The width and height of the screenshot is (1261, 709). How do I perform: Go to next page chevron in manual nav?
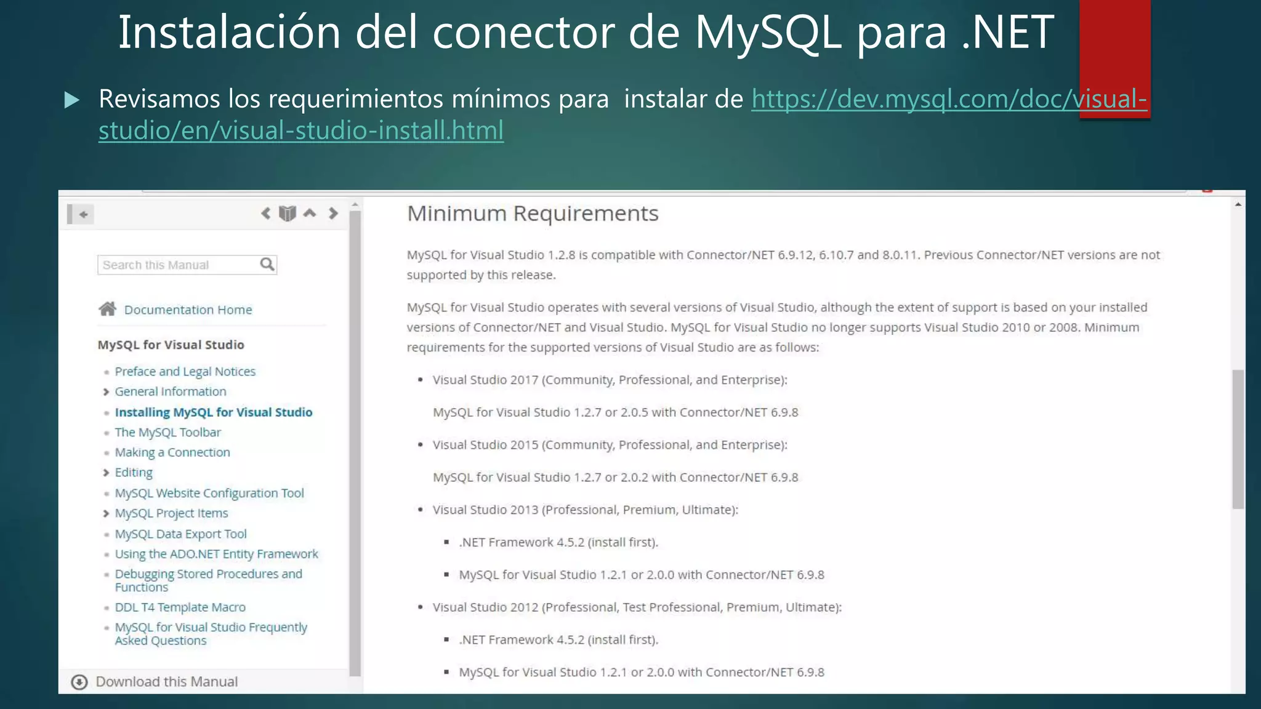(x=333, y=214)
